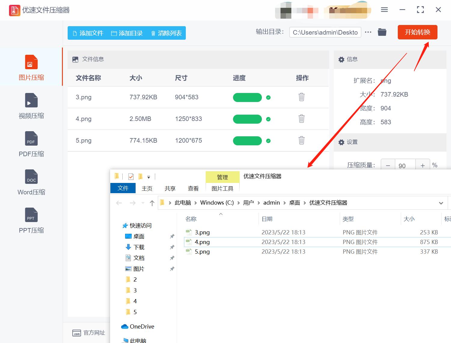
Task: Delete 3.png using its trash icon
Action: (x=301, y=97)
